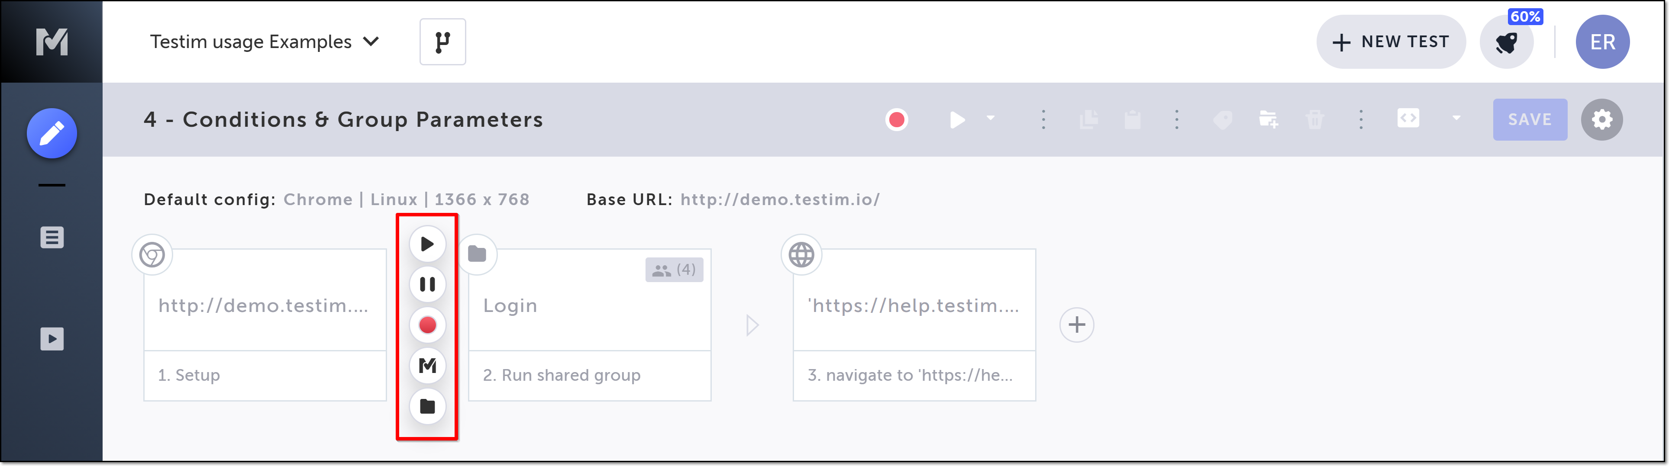Run the test with top play button
The width and height of the screenshot is (1669, 466).
[x=957, y=120]
